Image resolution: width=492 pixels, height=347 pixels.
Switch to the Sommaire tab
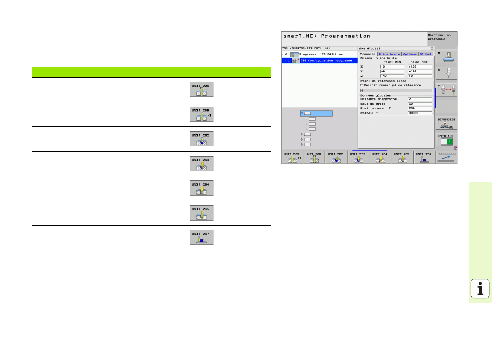coord(368,54)
